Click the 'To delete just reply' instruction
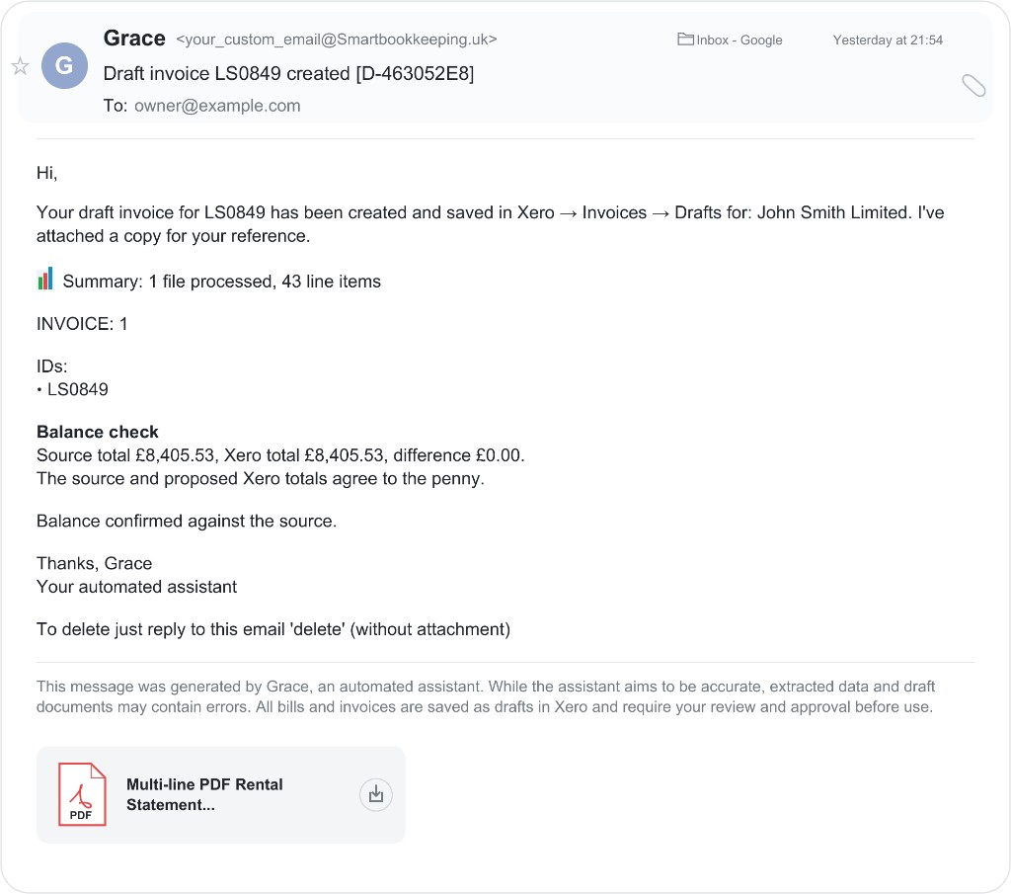1011x894 pixels. tap(273, 629)
